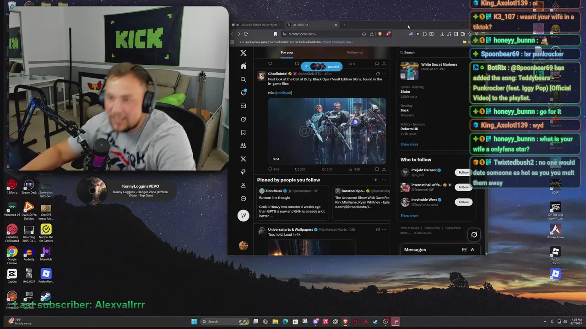Open Elon Musk pinned post card
This screenshot has width=586, height=329.
tap(293, 203)
